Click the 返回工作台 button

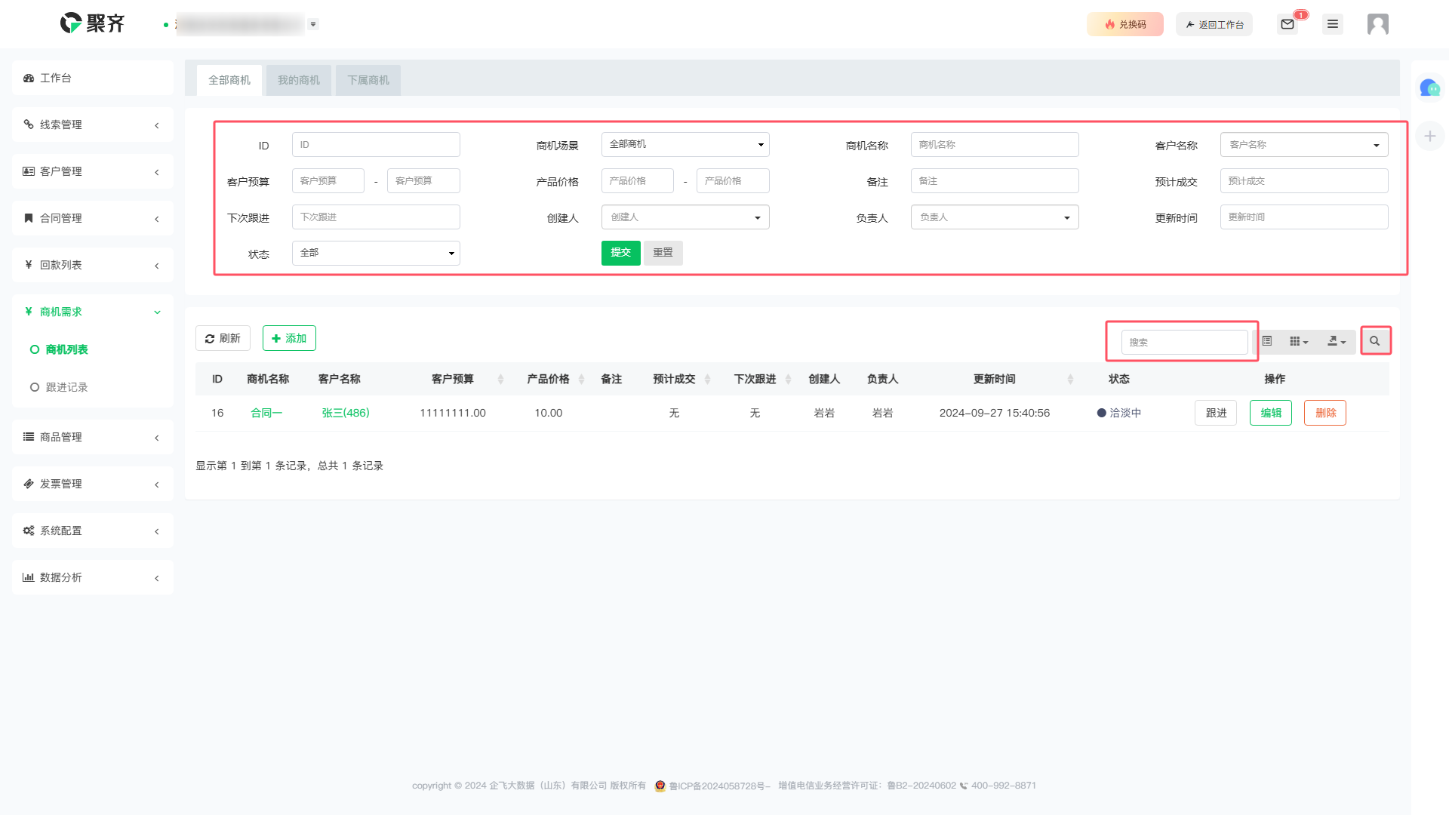[1214, 24]
